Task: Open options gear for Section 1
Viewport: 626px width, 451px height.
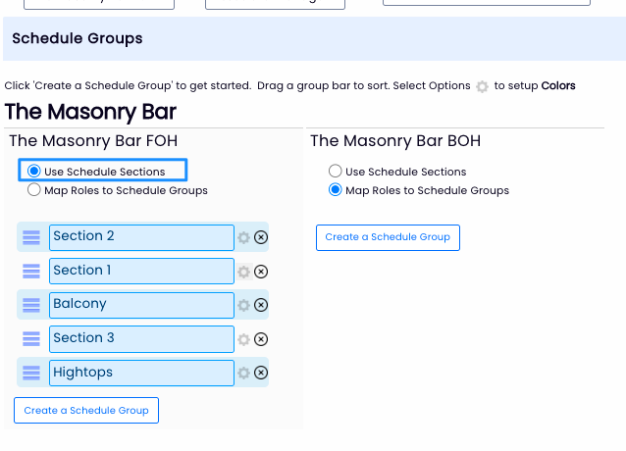Action: click(x=243, y=272)
